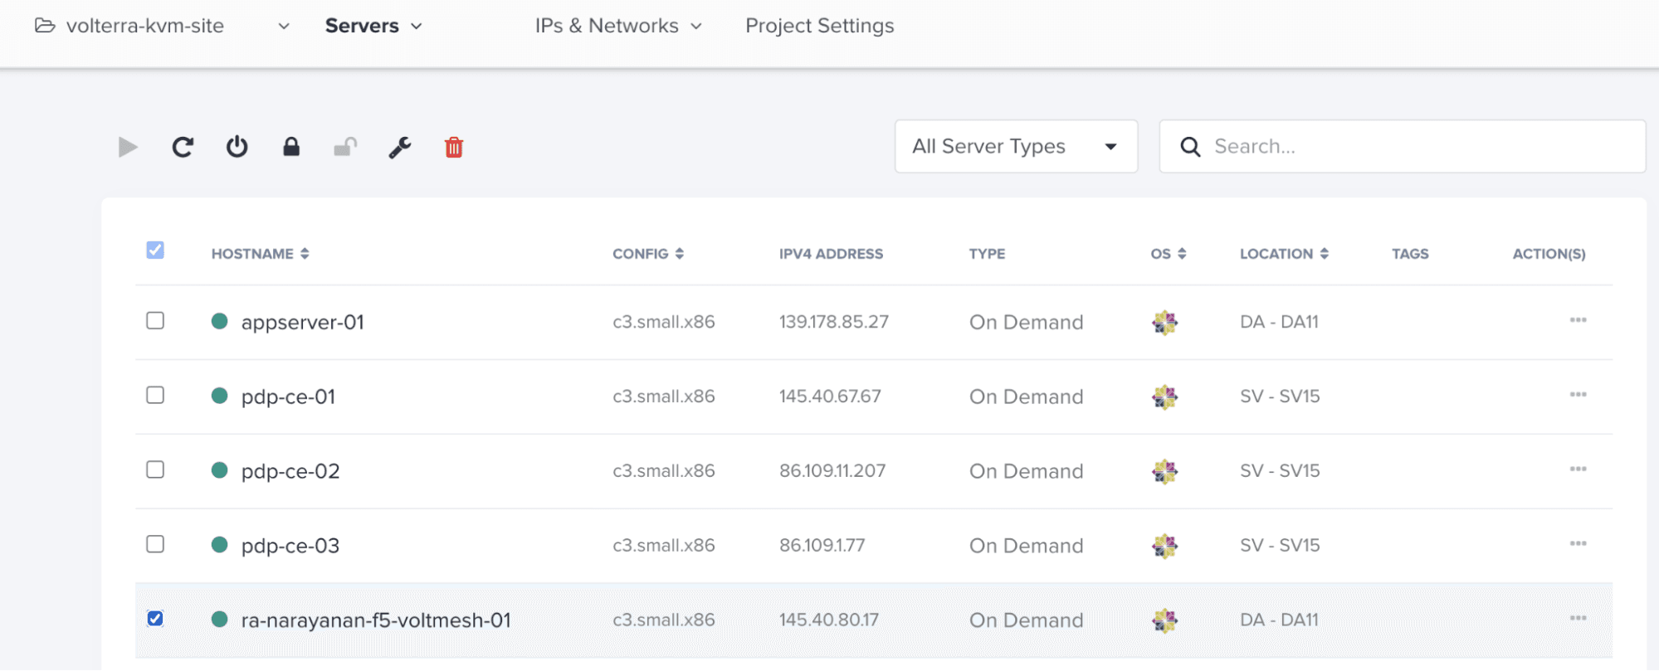This screenshot has width=1659, height=671.
Task: Click status dot of pdp-ce-03
Action: [x=220, y=545]
